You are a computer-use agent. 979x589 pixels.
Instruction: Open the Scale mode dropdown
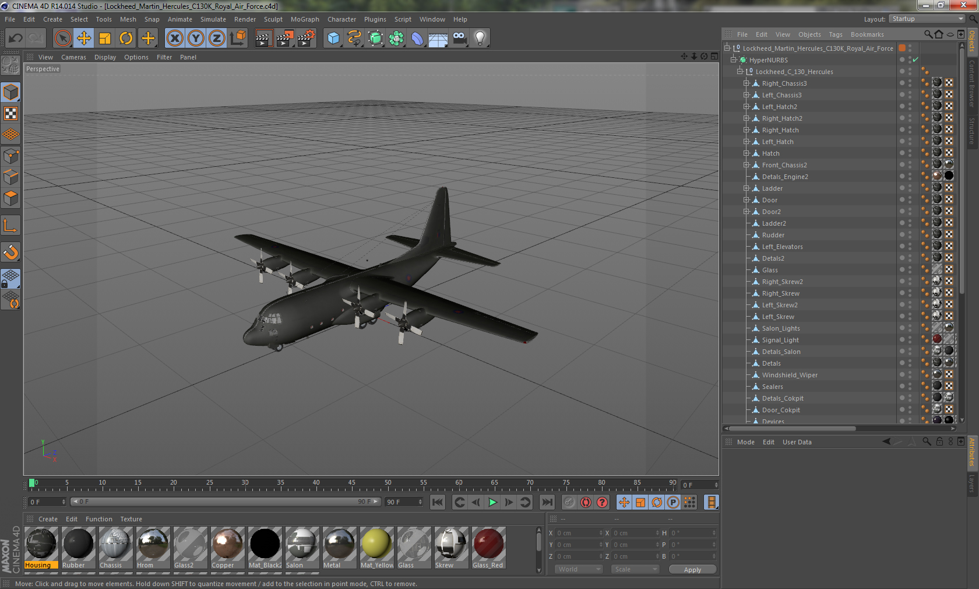635,569
